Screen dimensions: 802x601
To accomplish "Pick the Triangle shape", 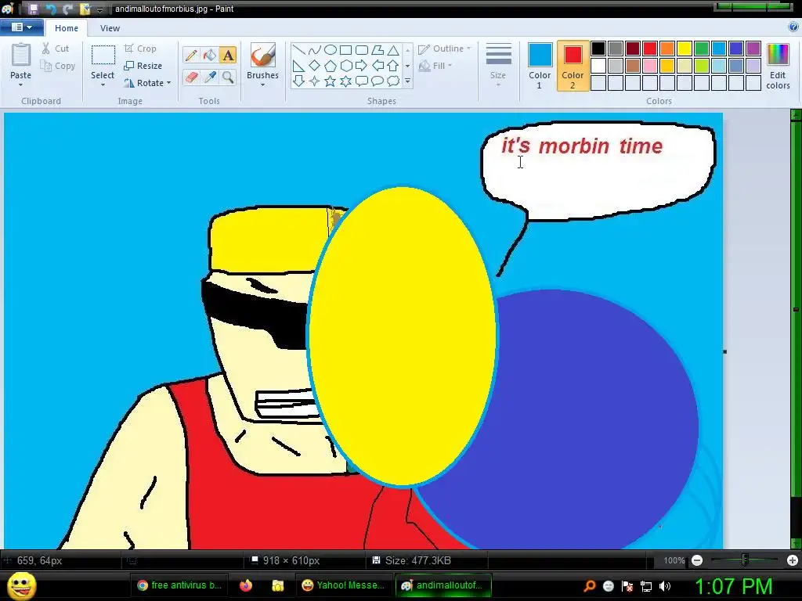I will point(393,50).
